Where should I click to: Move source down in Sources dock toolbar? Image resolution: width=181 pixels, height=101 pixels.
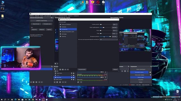[65, 82]
